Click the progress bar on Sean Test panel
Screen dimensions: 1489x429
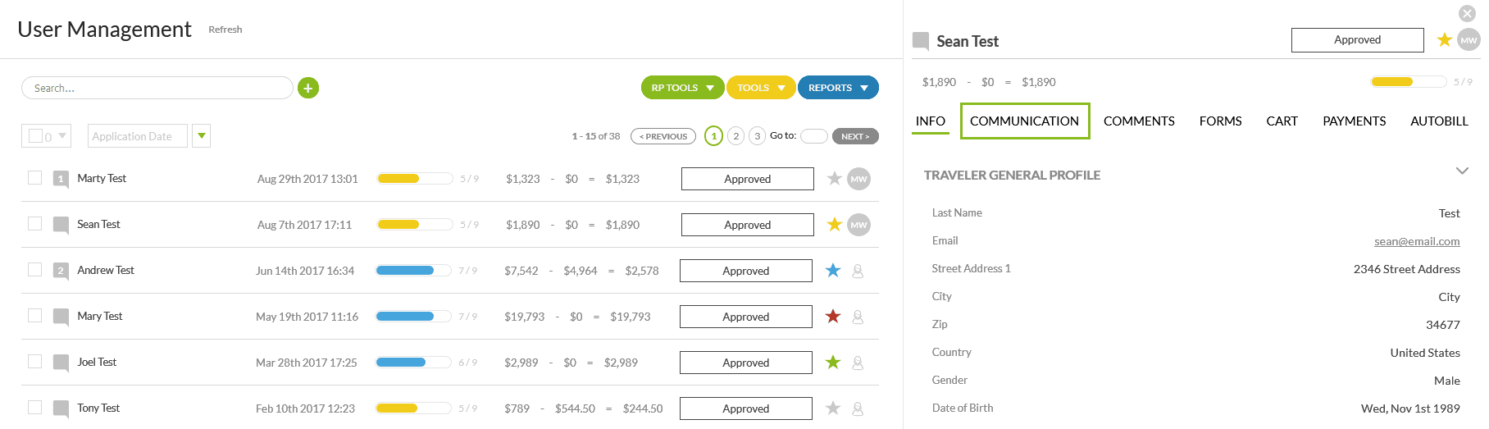[1408, 82]
